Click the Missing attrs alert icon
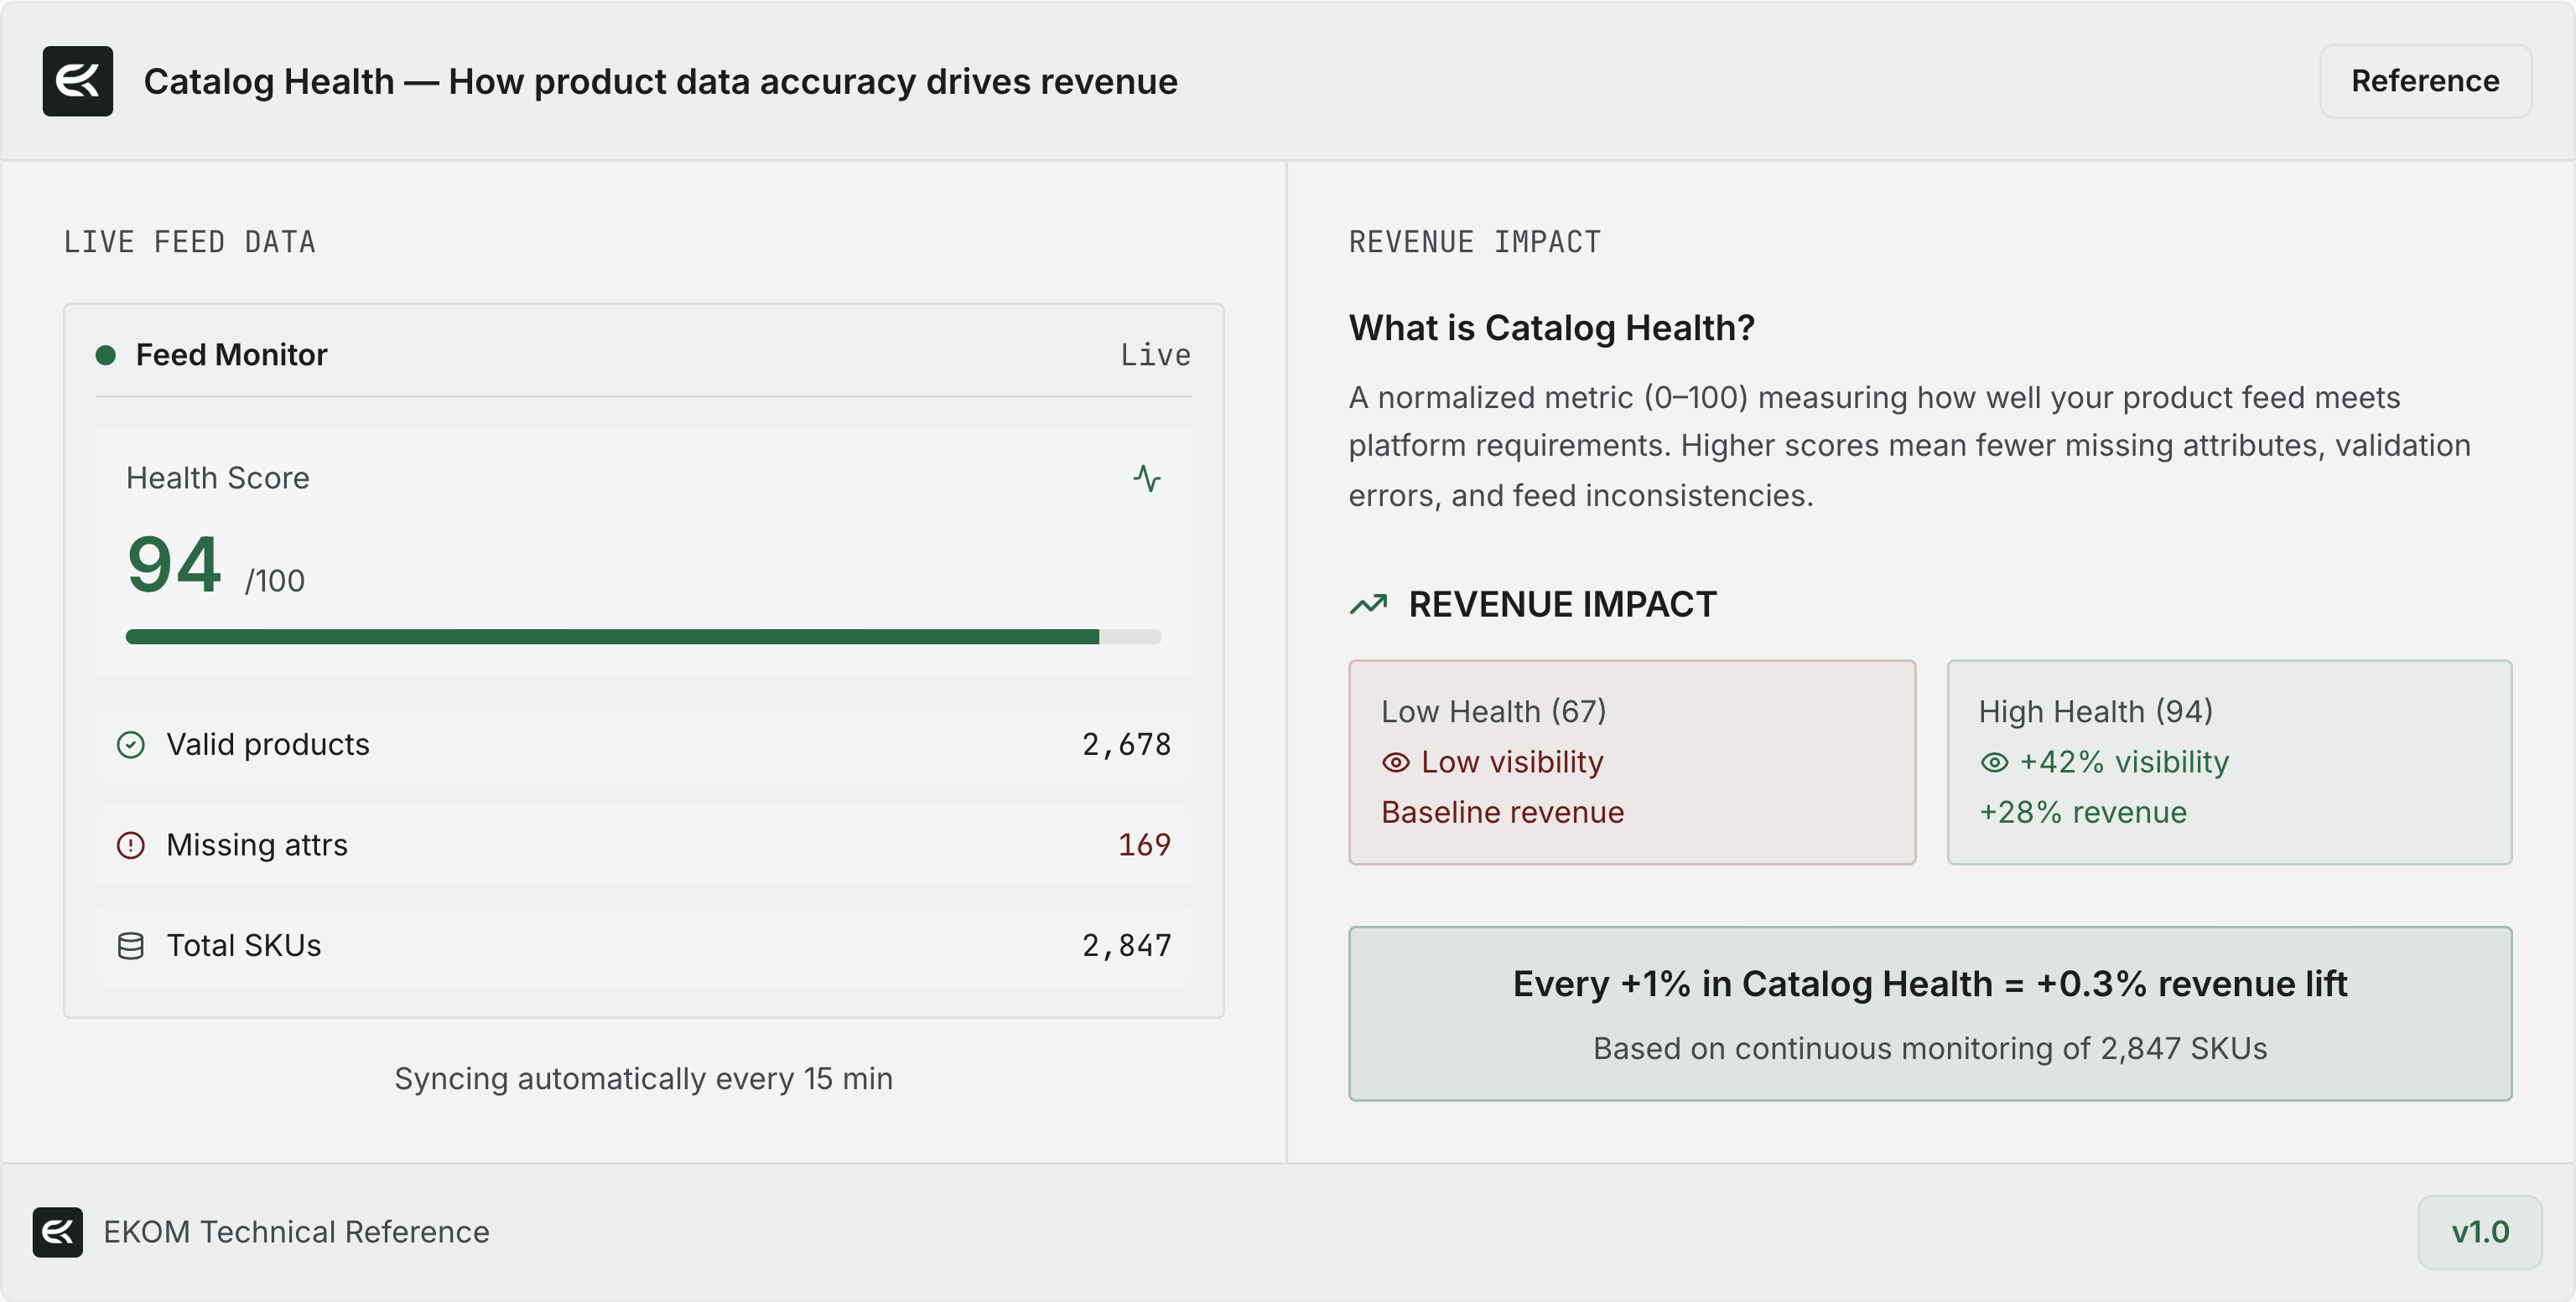The height and width of the screenshot is (1302, 2576). [x=131, y=845]
